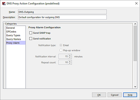Choose Email notification type radio button
This screenshot has height=100, width=140.
click(61, 45)
